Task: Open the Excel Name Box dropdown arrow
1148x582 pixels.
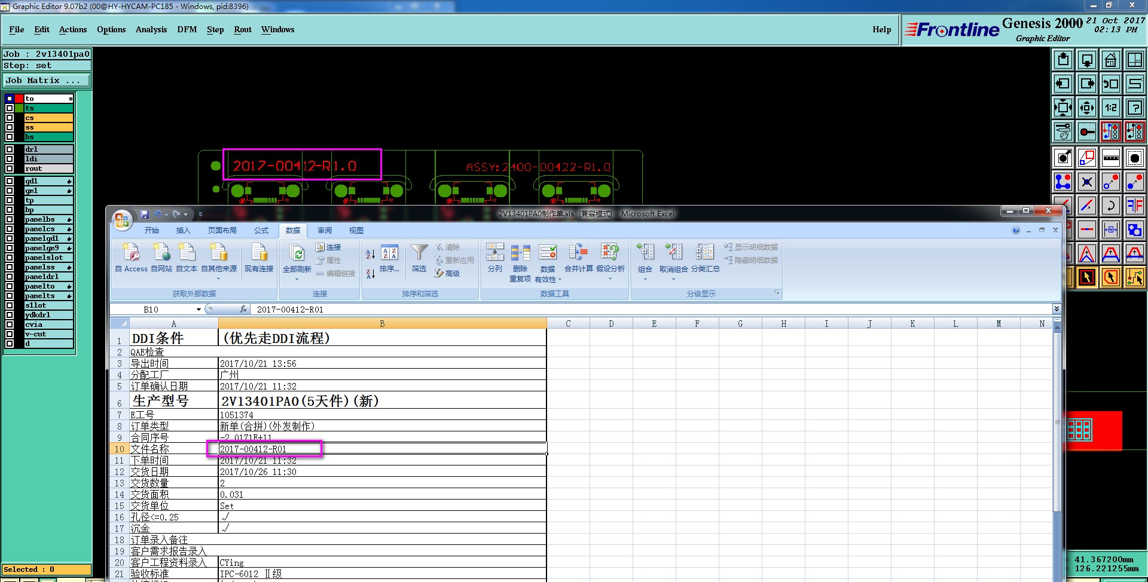Action: (199, 310)
